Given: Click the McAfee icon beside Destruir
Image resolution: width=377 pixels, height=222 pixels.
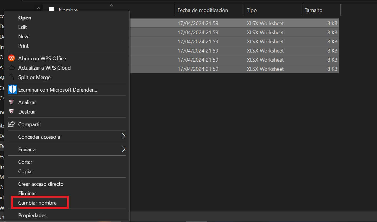Looking at the screenshot, I should [11, 112].
